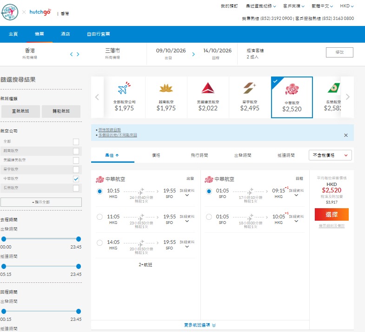Open the multi-city search link
365x332 pixels.
118,135
